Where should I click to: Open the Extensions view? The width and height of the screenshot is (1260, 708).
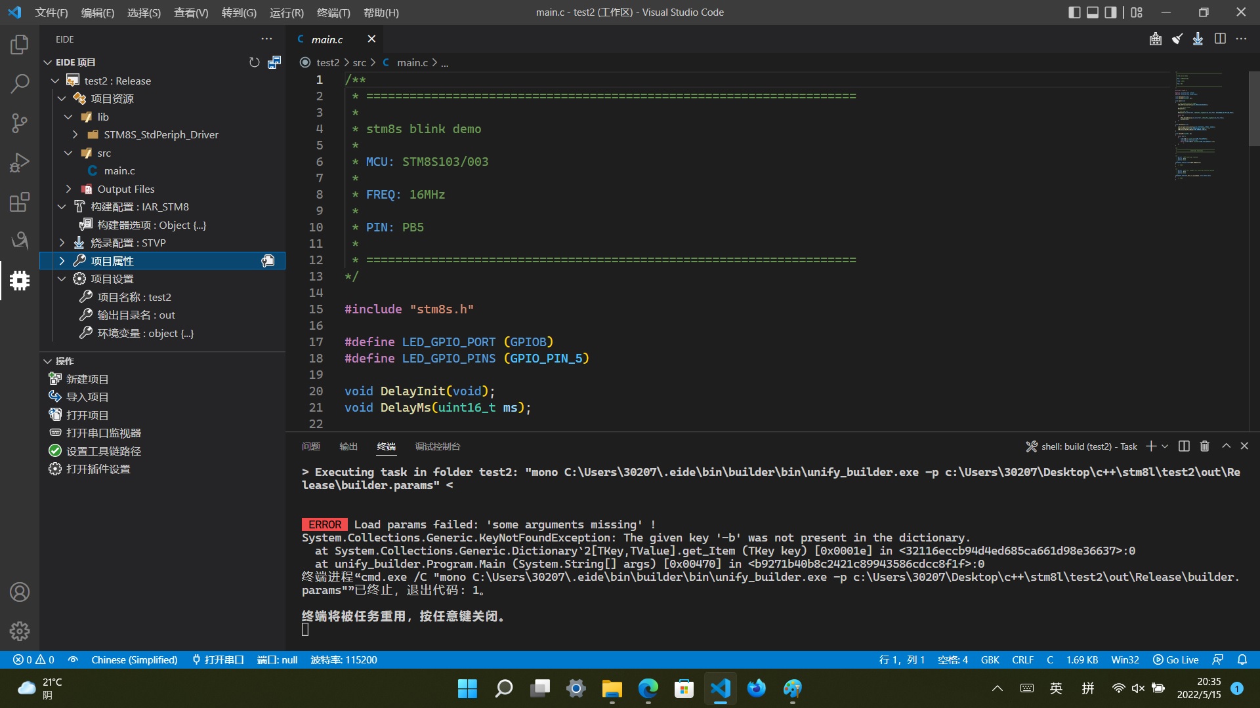click(x=20, y=202)
